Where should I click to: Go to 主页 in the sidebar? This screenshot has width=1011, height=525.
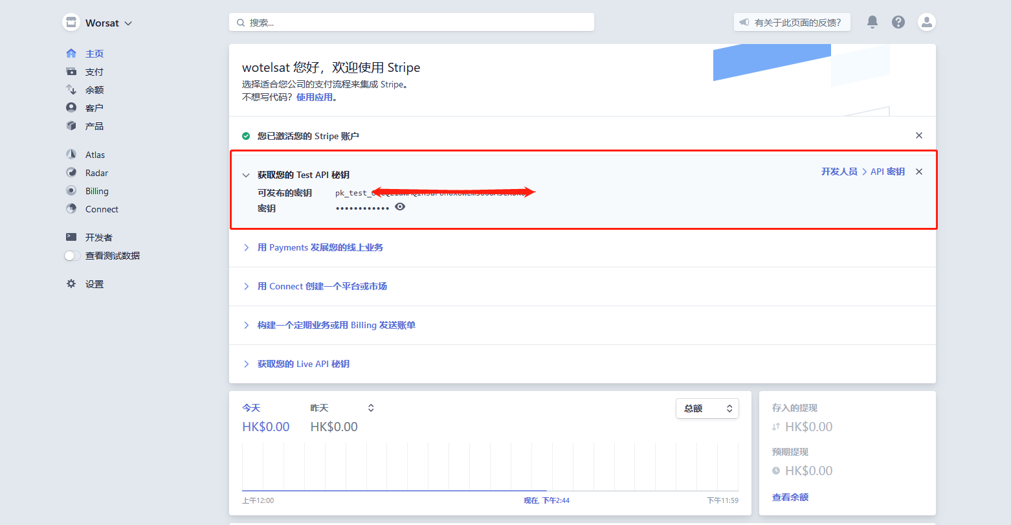click(94, 54)
